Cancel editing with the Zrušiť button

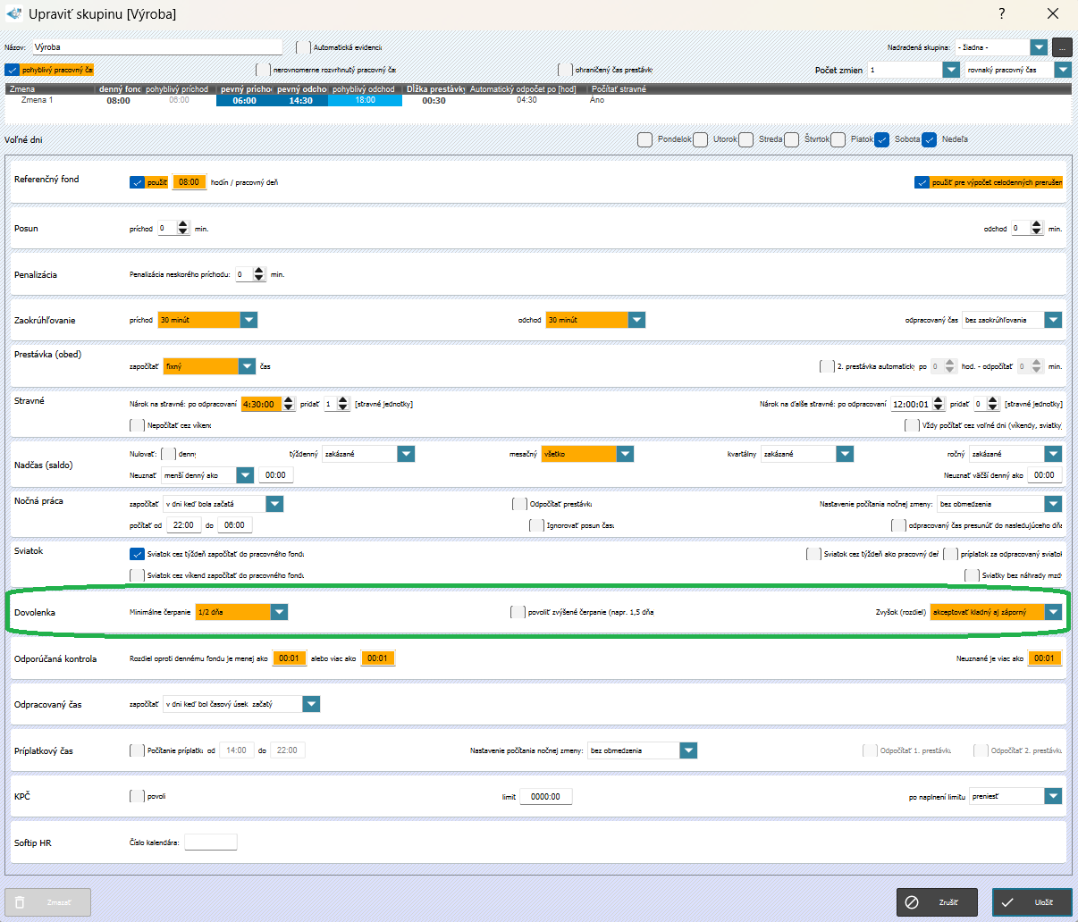tap(937, 902)
